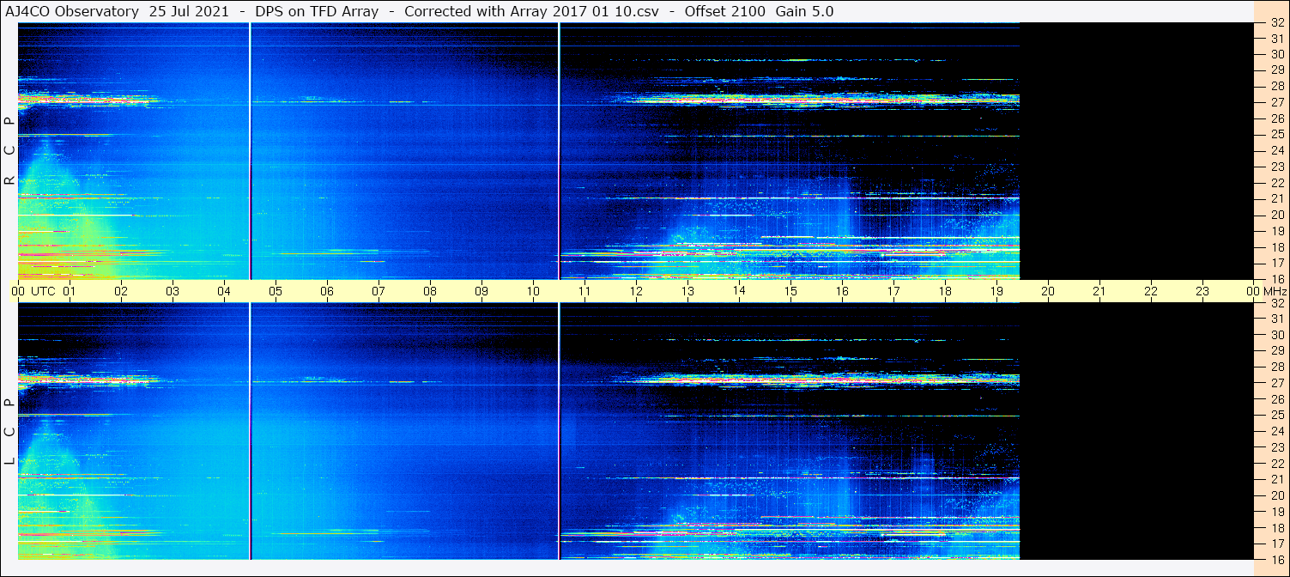Click the RCP label beside upper spectrogram
This screenshot has height=577, width=1290.
[9, 150]
